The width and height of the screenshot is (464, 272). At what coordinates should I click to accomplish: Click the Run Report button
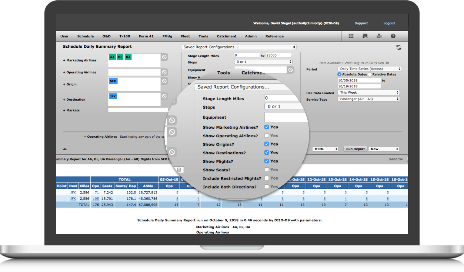point(355,149)
